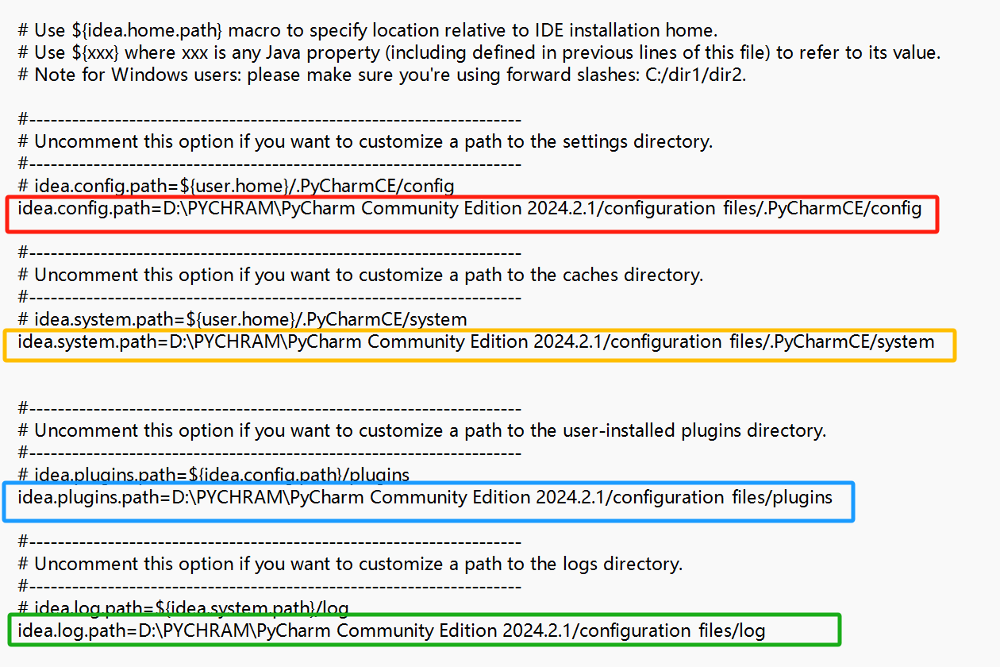Viewport: 1000px width, 667px height.
Task: Click the idea.log.path=D:\PYCHRAM line
Action: pos(391,631)
